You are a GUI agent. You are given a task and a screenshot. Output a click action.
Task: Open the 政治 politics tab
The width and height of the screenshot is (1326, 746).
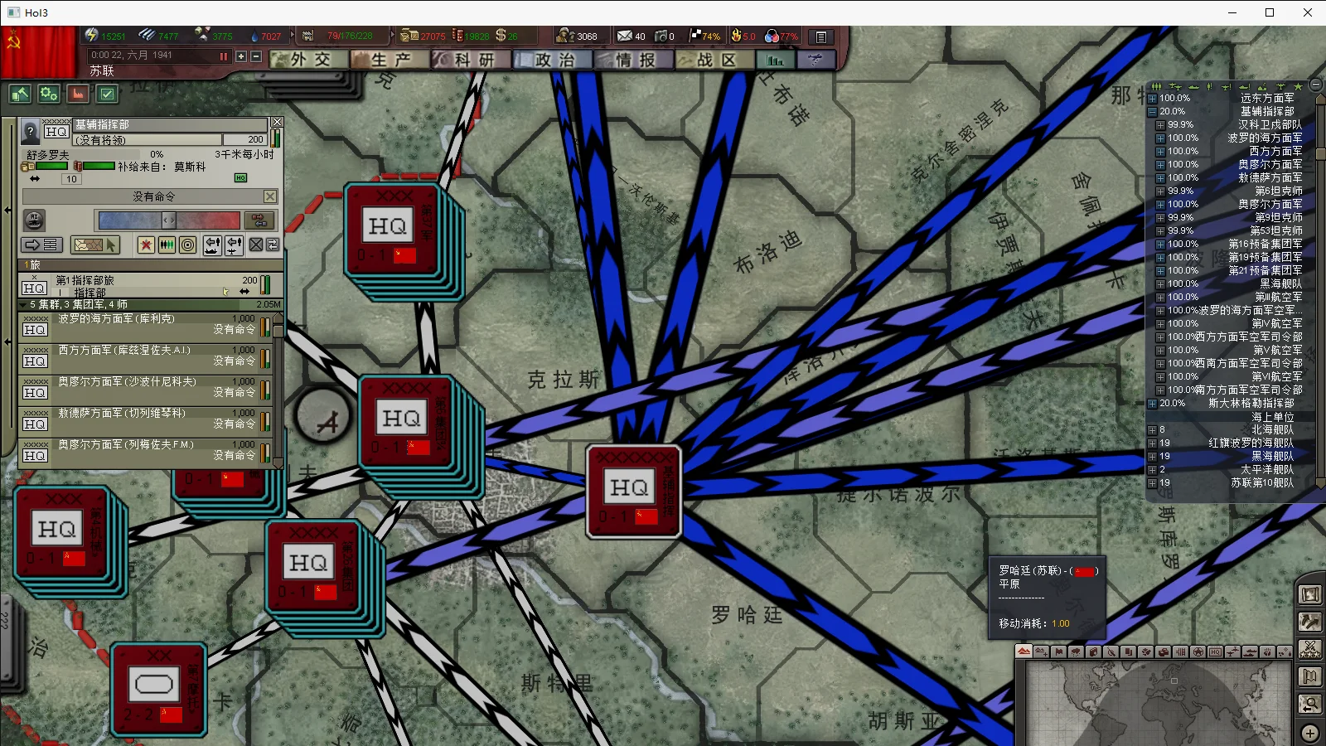click(553, 60)
